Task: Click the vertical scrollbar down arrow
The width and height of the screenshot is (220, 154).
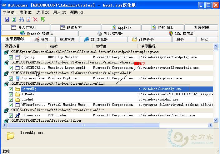Action: (216, 120)
